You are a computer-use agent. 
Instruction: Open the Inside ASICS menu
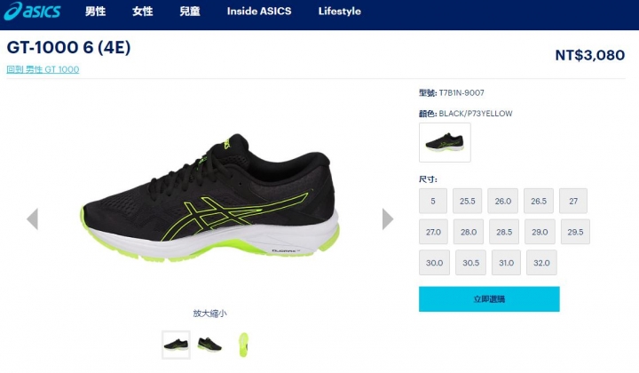point(259,12)
